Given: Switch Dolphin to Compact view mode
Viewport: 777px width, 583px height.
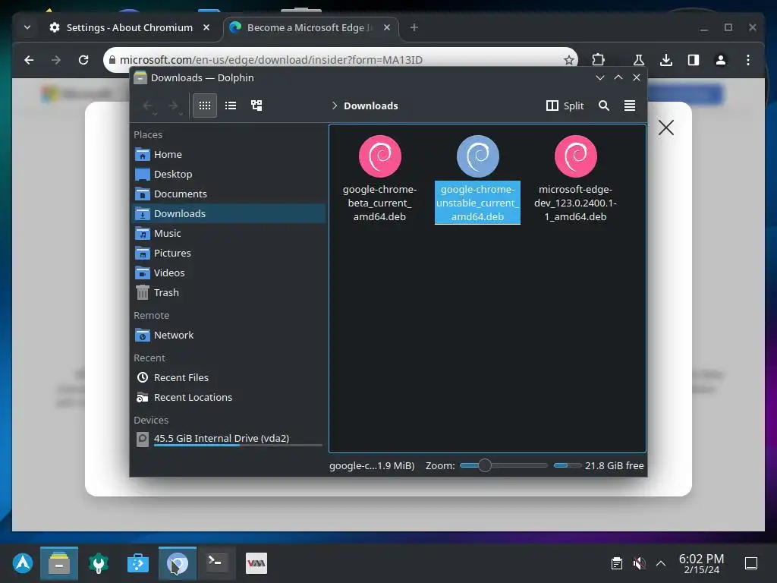Looking at the screenshot, I should click(x=231, y=106).
